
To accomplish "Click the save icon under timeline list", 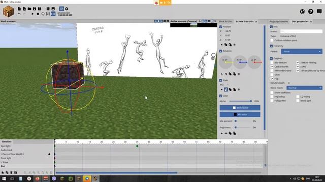I will tap(16, 172).
